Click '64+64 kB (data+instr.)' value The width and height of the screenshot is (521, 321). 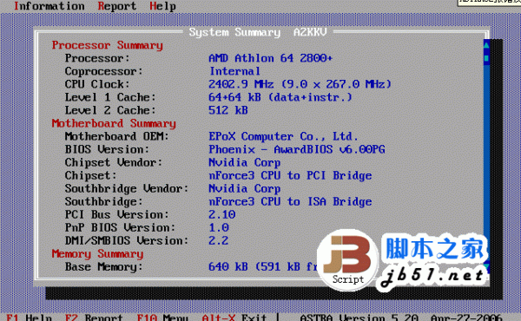280,97
